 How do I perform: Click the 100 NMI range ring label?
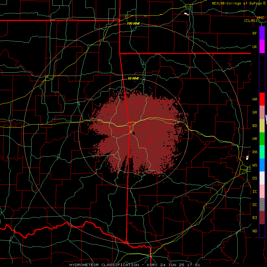[133, 23]
